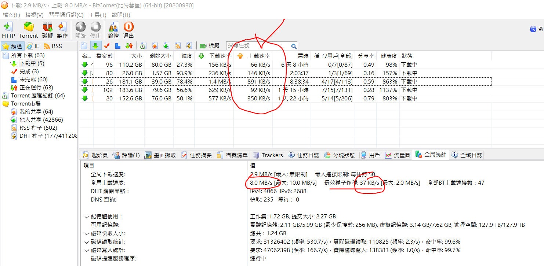Screen dimensions: 544x266
Task: Collapse the 磁碟快取大小 section
Action: [x=86, y=233]
